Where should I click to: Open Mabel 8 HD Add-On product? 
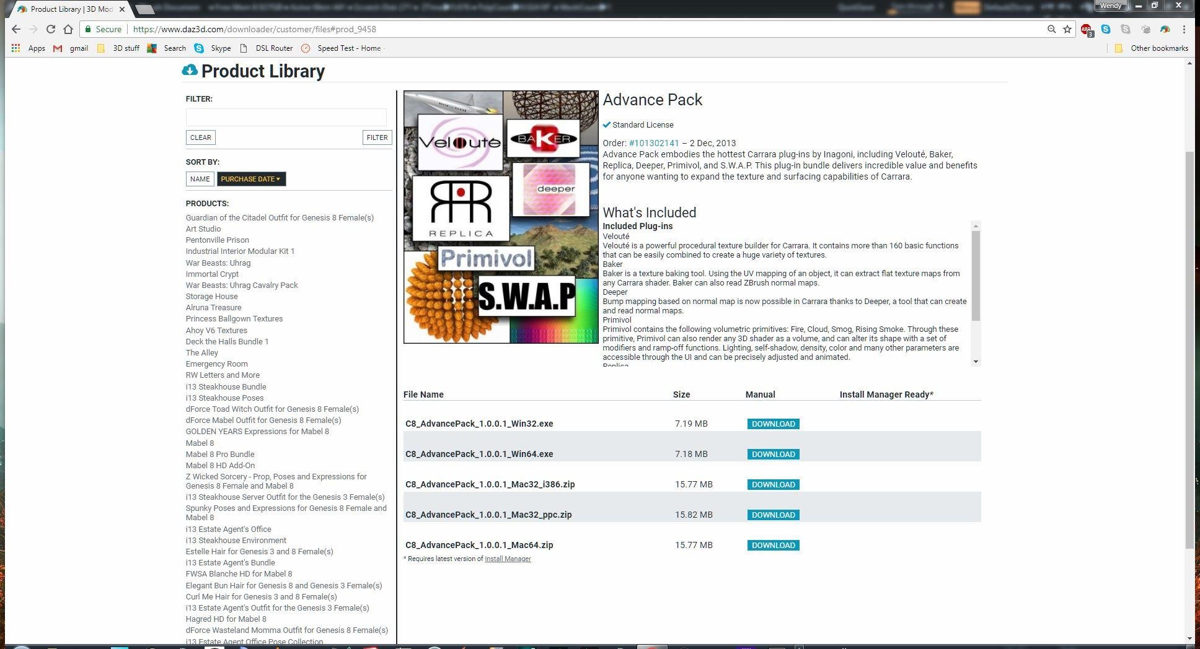coord(220,466)
